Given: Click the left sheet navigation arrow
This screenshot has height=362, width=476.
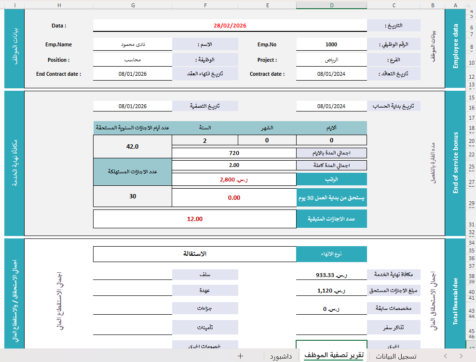Looking at the screenshot, I should (x=446, y=356).
